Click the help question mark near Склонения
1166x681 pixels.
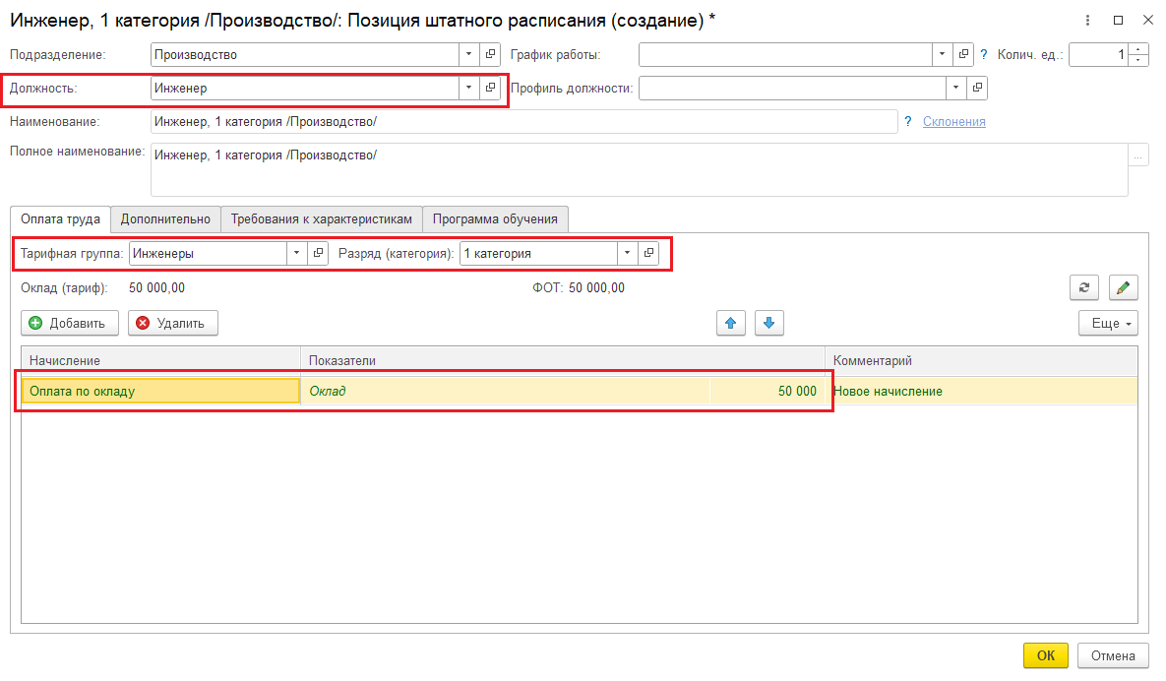[907, 121]
